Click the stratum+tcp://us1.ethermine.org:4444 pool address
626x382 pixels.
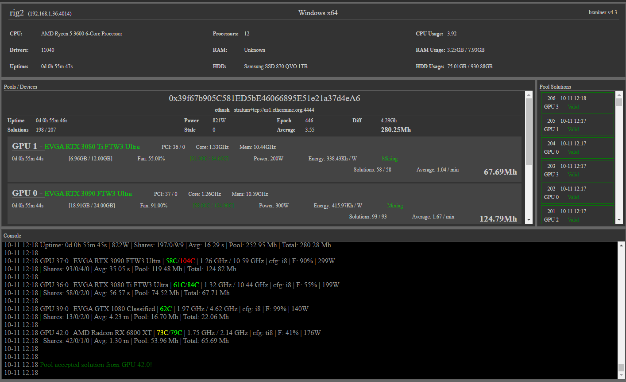click(274, 110)
